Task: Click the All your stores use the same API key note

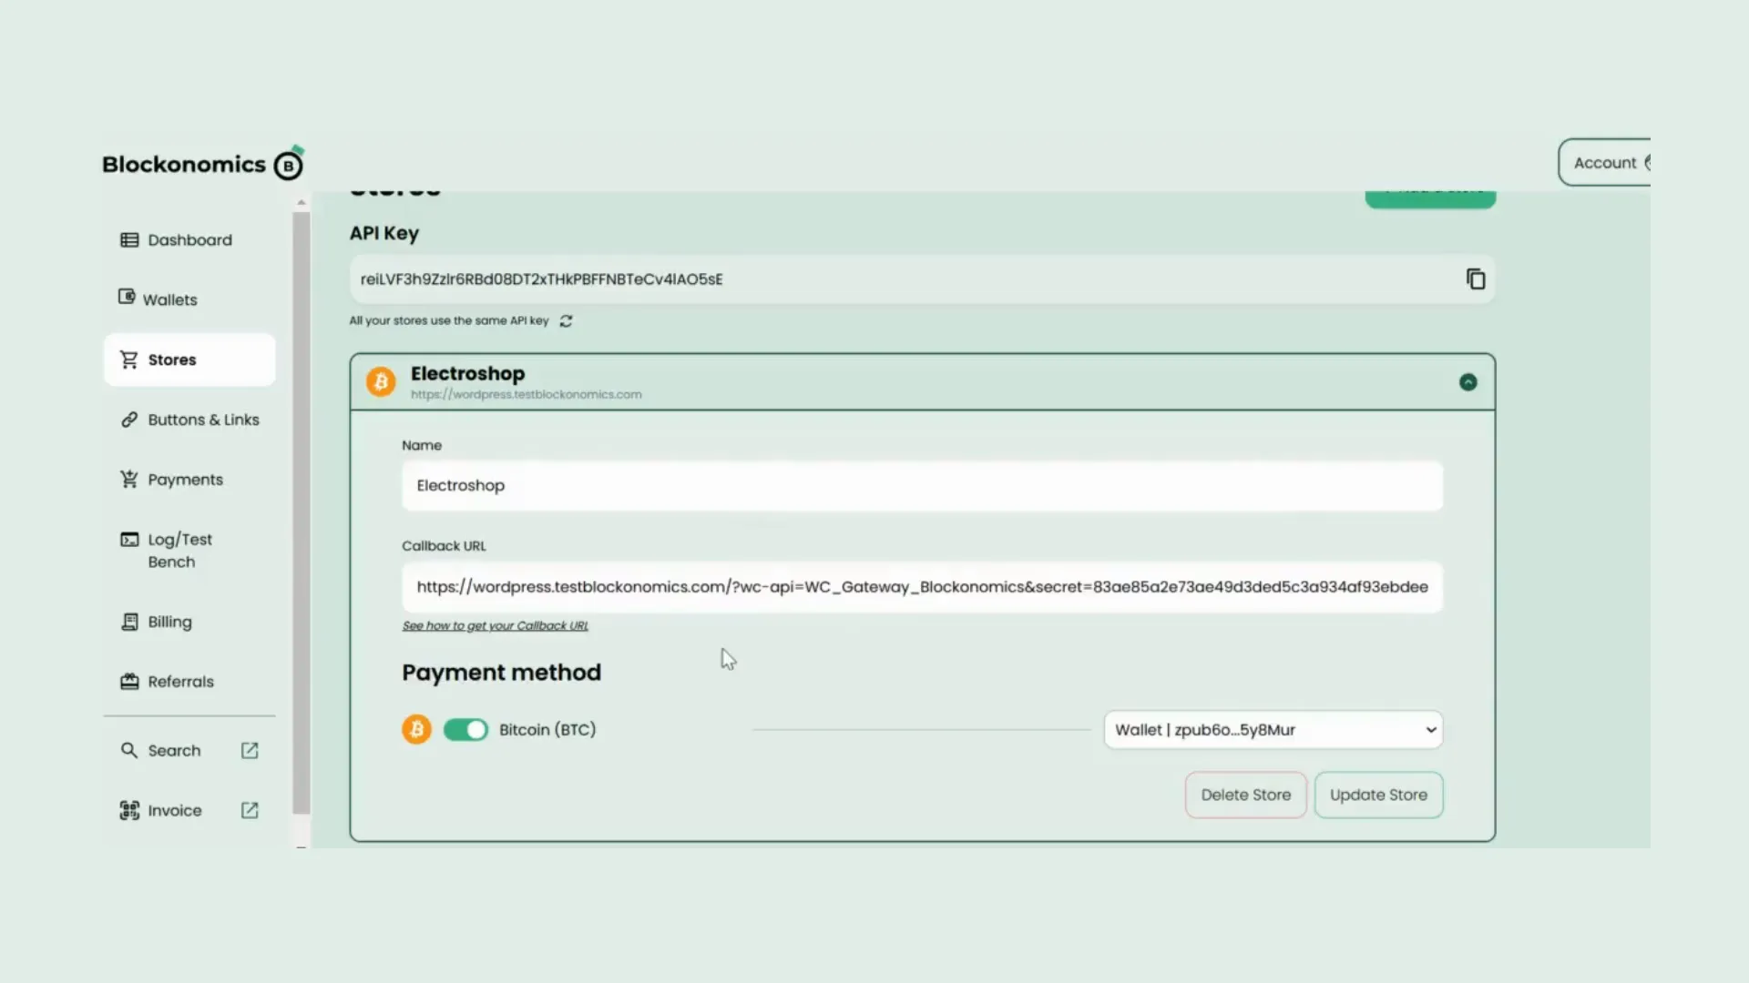Action: 449,321
